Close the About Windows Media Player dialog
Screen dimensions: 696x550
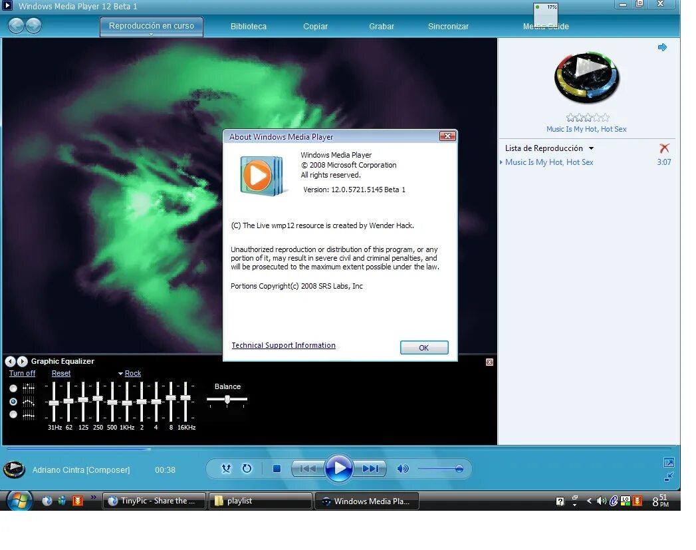tap(447, 136)
